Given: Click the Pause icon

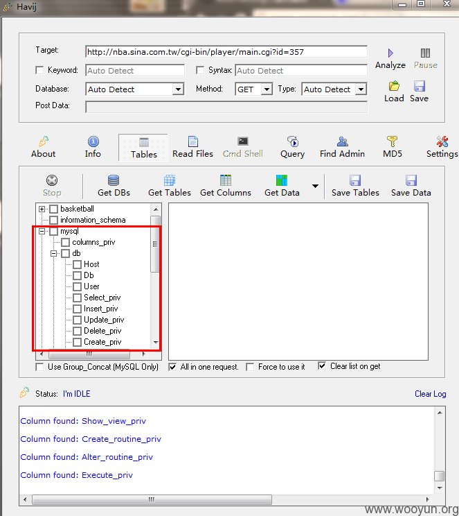Looking at the screenshot, I should coord(425,53).
